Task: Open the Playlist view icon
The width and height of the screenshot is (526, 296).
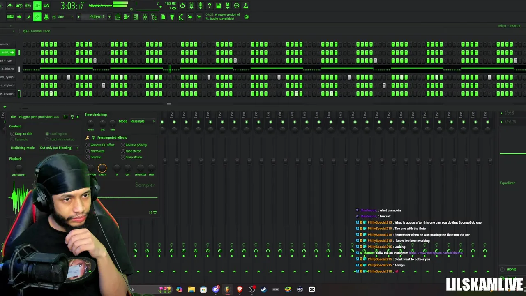Action: [x=118, y=17]
